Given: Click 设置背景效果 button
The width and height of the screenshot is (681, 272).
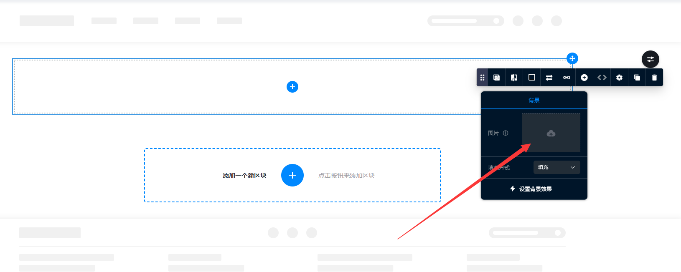Looking at the screenshot, I should click(x=531, y=189).
